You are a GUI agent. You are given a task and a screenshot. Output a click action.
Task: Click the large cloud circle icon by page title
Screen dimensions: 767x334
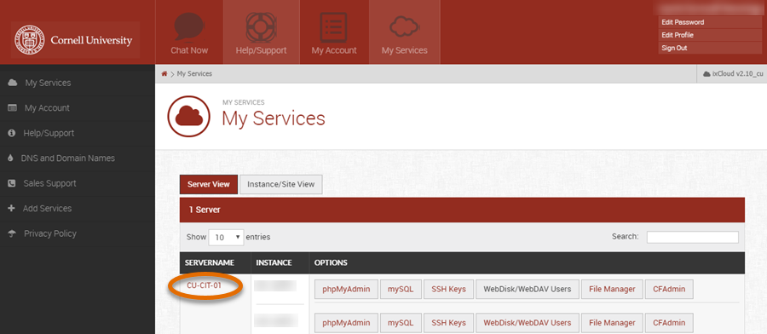point(189,117)
